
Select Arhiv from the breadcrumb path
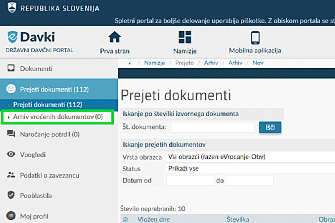tap(211, 63)
